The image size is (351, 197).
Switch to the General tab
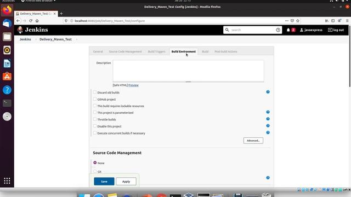pyautogui.click(x=98, y=51)
